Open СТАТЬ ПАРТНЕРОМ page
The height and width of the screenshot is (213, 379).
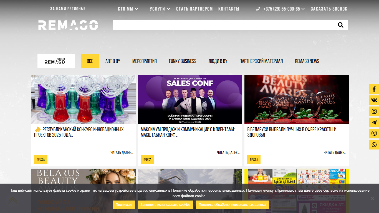[194, 9]
